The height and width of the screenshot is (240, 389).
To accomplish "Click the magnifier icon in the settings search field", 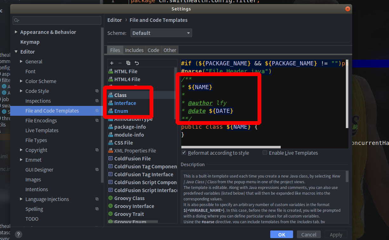I will pyautogui.click(x=16, y=20).
